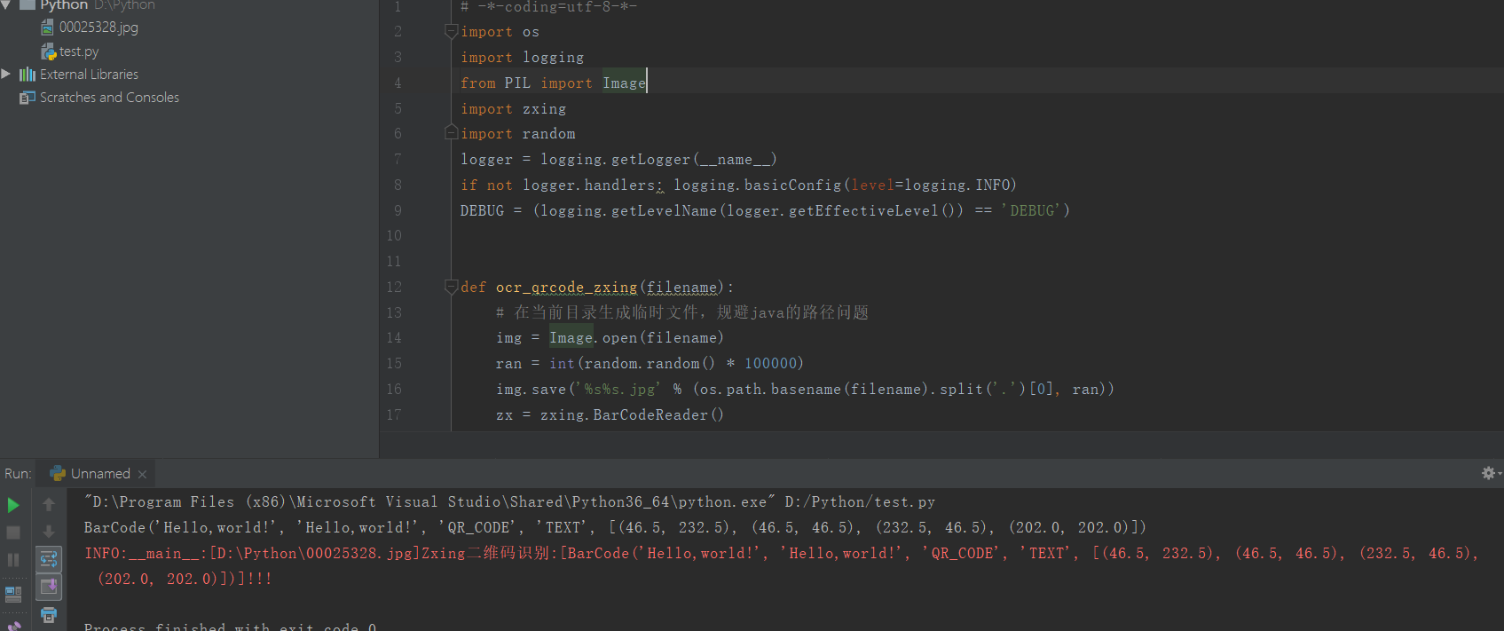This screenshot has width=1504, height=631.
Task: Toggle Soft-Wrap for console output
Action: pyautogui.click(x=49, y=559)
